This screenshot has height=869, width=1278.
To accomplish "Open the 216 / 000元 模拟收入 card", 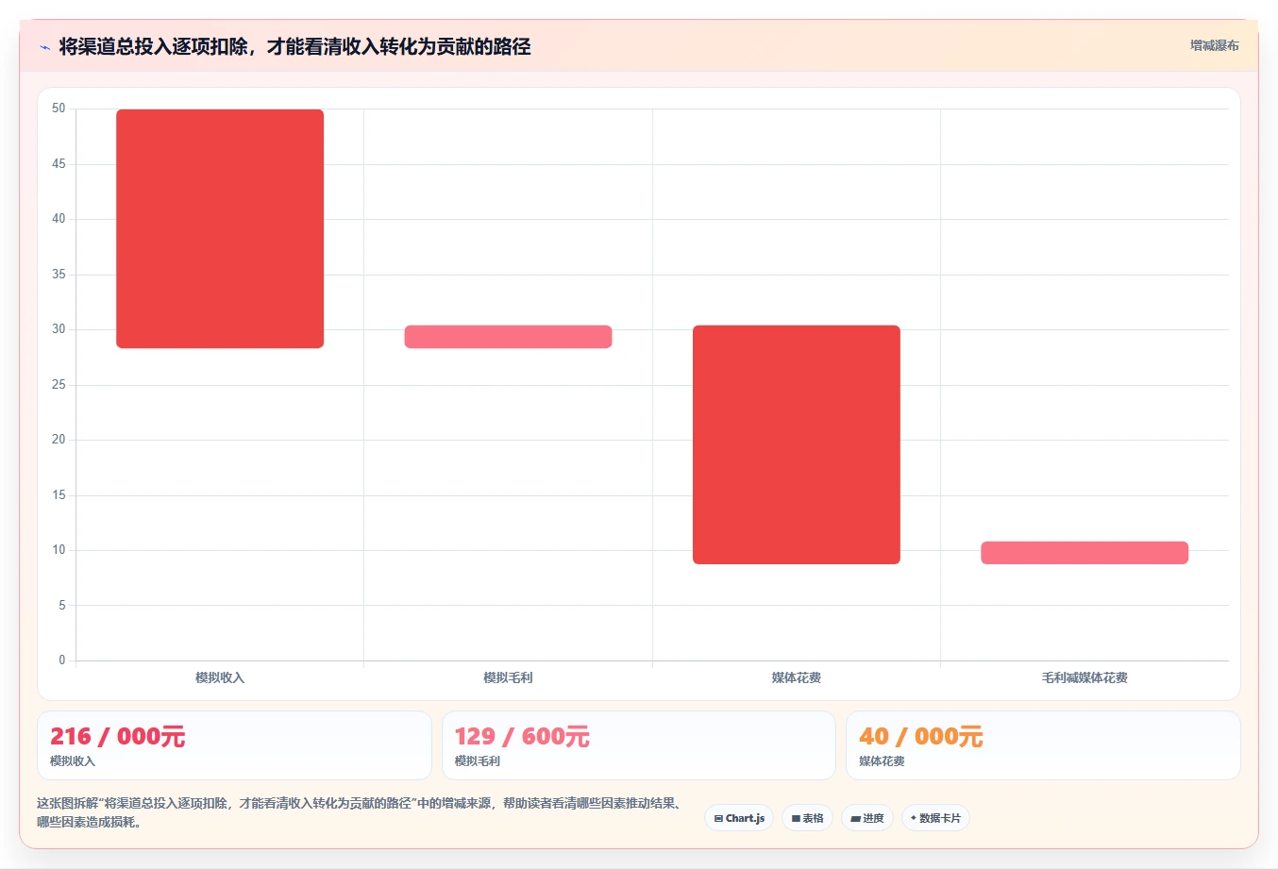I will coord(234,745).
